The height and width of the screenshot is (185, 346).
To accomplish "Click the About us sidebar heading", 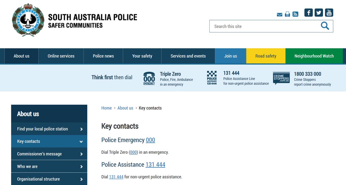I will [x=28, y=114].
